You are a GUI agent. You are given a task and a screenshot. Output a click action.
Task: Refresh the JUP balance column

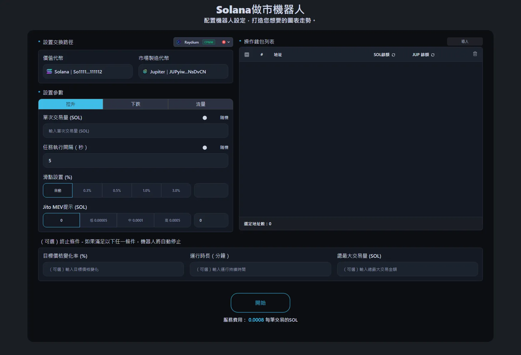point(433,55)
